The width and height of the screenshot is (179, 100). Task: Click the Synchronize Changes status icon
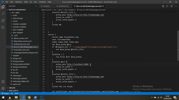[12, 94]
